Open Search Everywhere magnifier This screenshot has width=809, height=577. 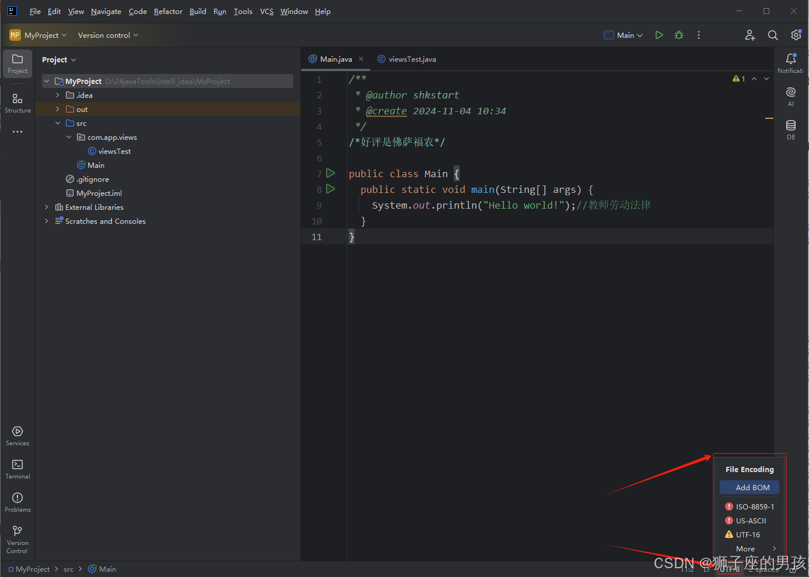click(773, 35)
